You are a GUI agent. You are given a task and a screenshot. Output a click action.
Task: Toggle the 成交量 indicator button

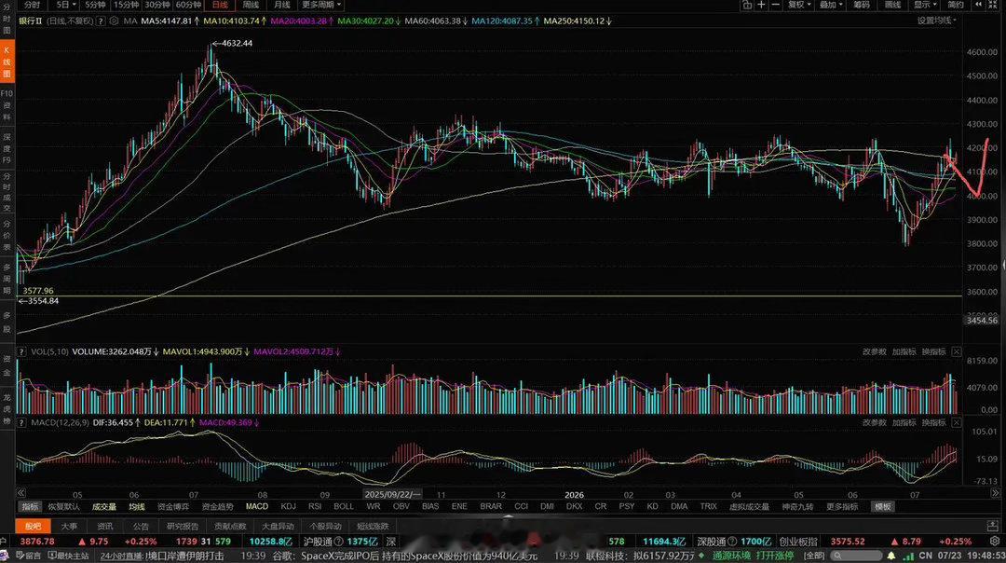pos(104,506)
